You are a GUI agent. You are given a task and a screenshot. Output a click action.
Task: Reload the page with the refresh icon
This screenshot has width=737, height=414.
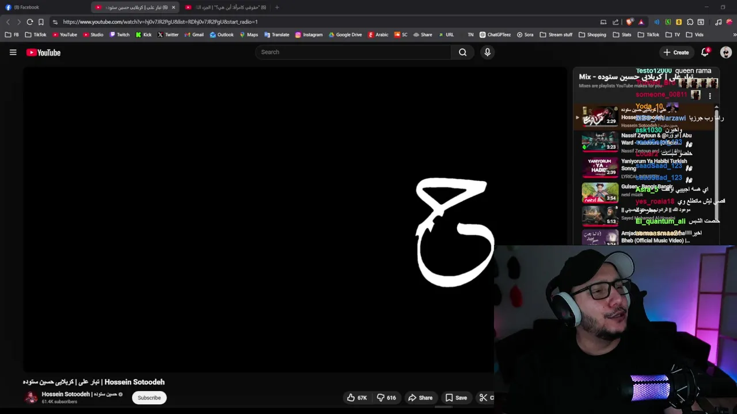[29, 22]
